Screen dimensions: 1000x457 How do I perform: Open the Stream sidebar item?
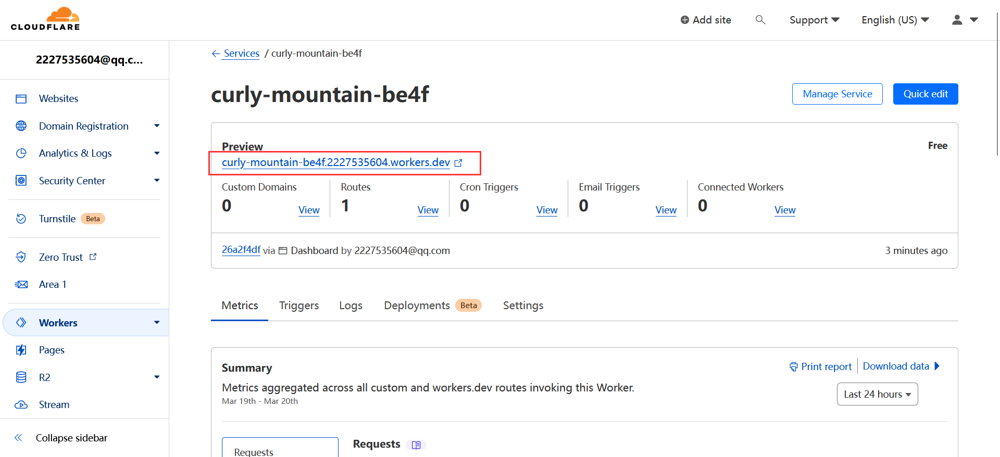[54, 405]
